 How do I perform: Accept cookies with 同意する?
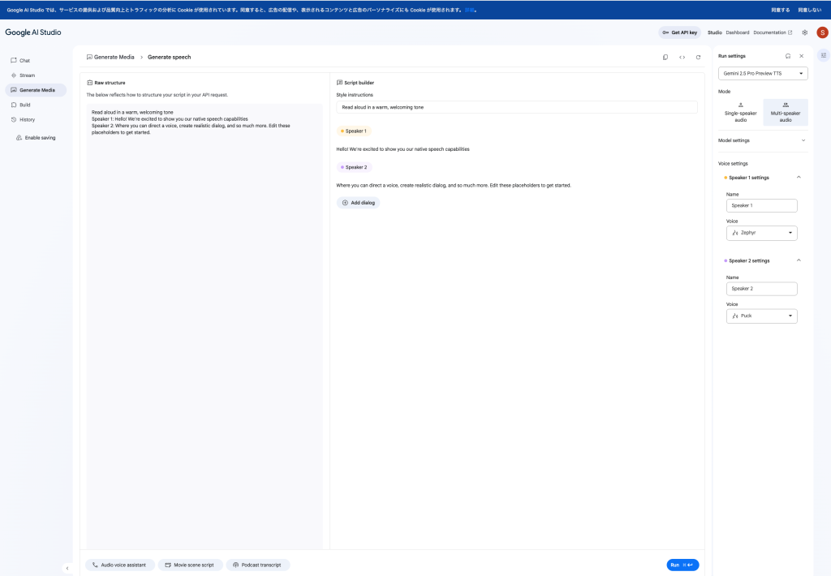(x=780, y=10)
